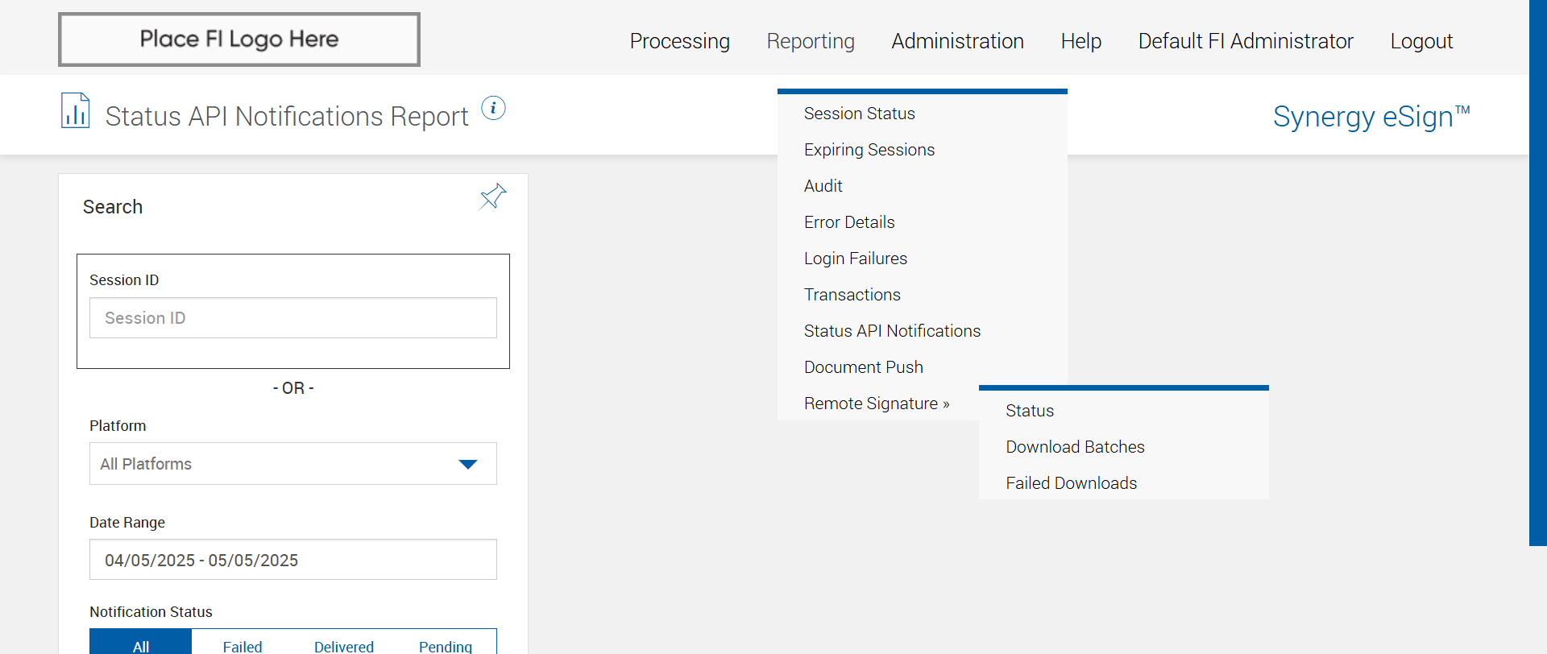The height and width of the screenshot is (654, 1547).
Task: Select the Delivered notification status
Action: 344,646
